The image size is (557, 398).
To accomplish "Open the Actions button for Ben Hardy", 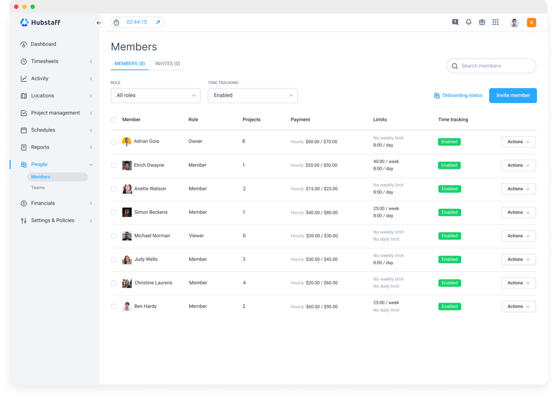I will point(518,306).
